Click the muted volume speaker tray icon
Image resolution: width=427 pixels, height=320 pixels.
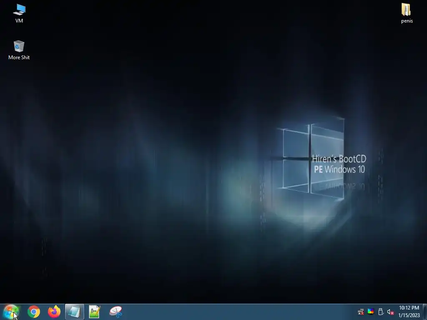(x=390, y=312)
